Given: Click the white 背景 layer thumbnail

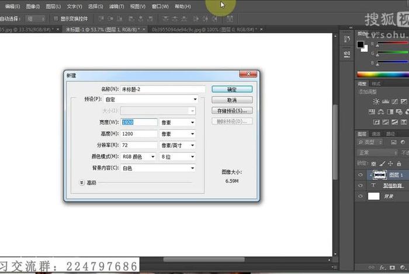Looking at the screenshot, I should 373,196.
